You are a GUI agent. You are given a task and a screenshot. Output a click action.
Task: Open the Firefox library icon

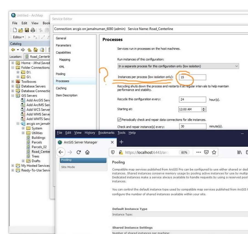[239, 152]
